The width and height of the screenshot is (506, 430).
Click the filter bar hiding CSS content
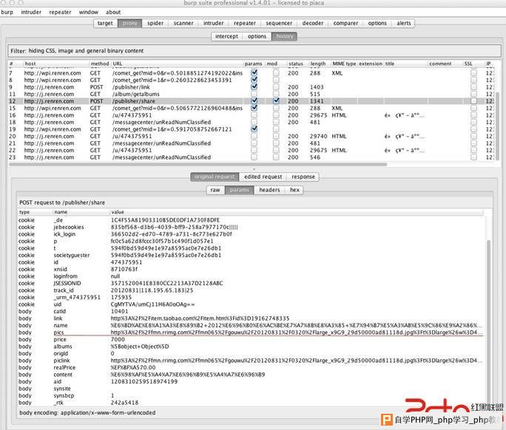254,51
